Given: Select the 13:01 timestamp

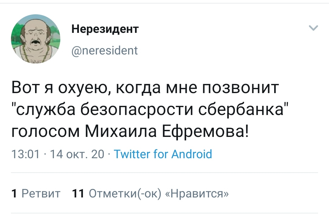Looking at the screenshot, I should [x=25, y=154].
